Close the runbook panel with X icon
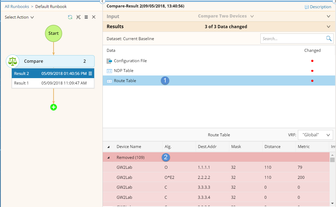The image size is (336, 207). [94, 17]
